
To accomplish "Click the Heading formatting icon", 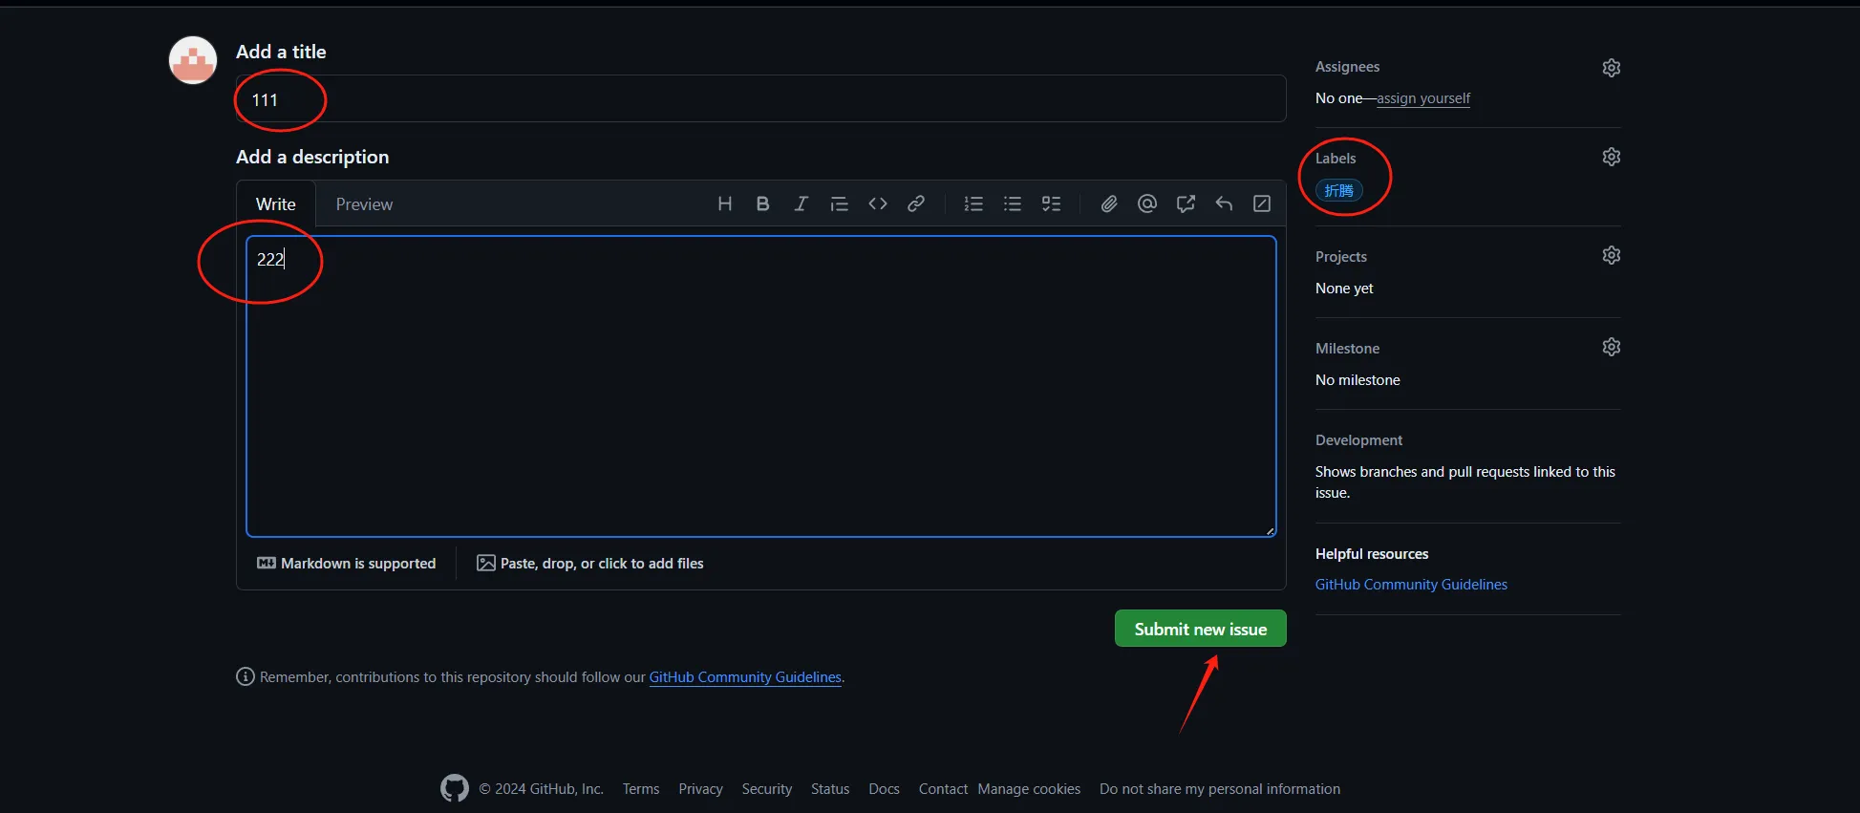I will click(x=724, y=203).
